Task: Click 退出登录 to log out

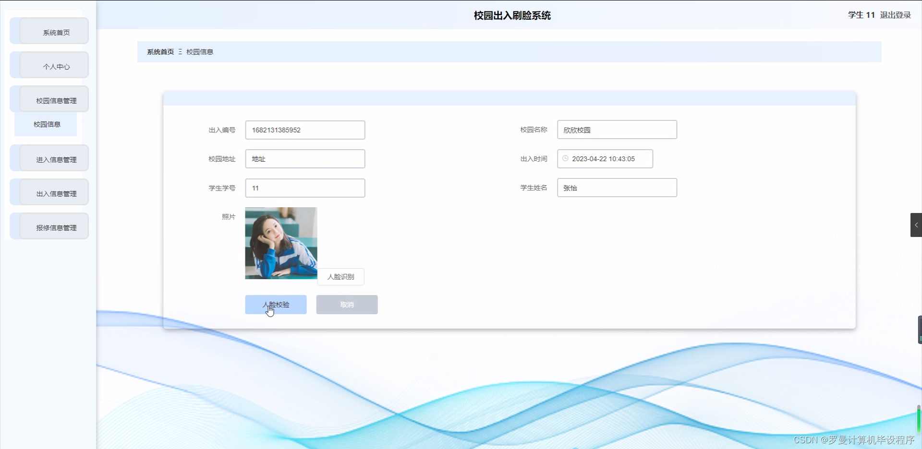Action: pos(895,15)
